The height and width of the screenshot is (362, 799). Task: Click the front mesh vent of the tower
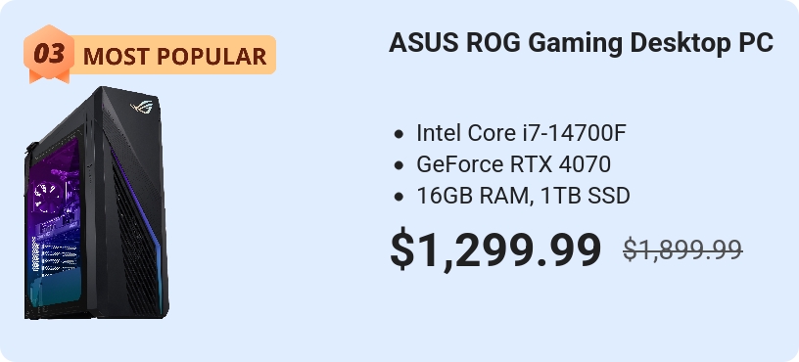click(136, 240)
